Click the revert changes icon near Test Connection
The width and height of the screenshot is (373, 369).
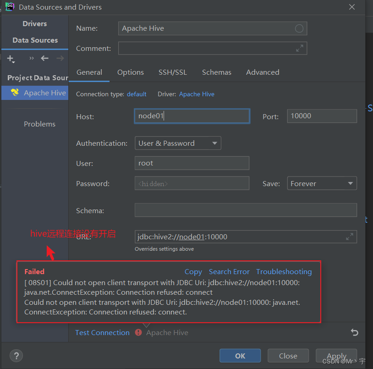tap(354, 332)
